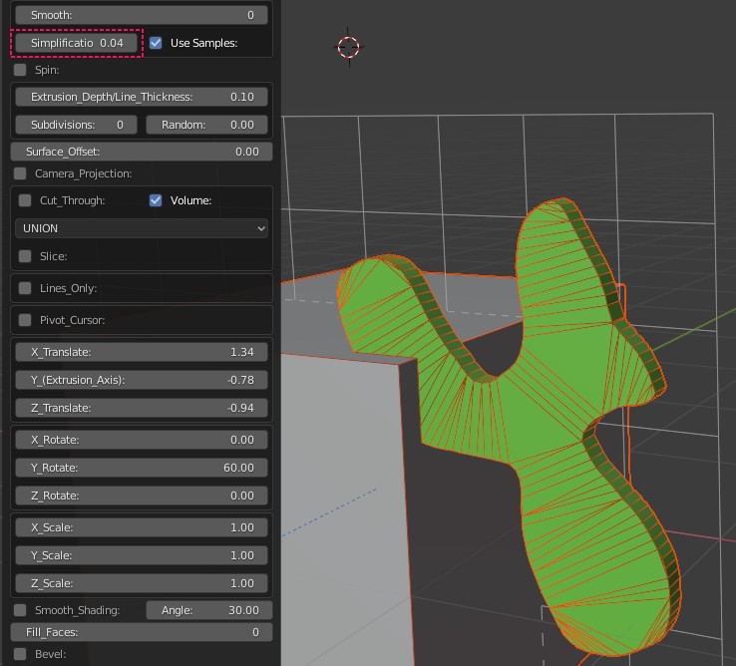Click the Smooth slider at the top
The width and height of the screenshot is (736, 666).
coord(143,15)
